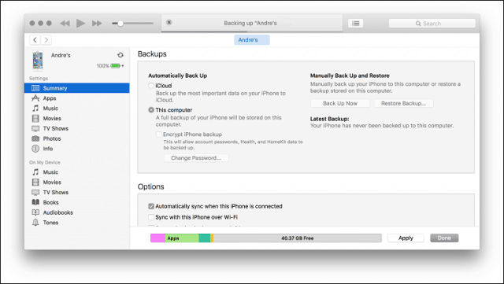Adjust the volume slider knob
Image resolution: width=504 pixels, height=284 pixels.
tap(120, 23)
